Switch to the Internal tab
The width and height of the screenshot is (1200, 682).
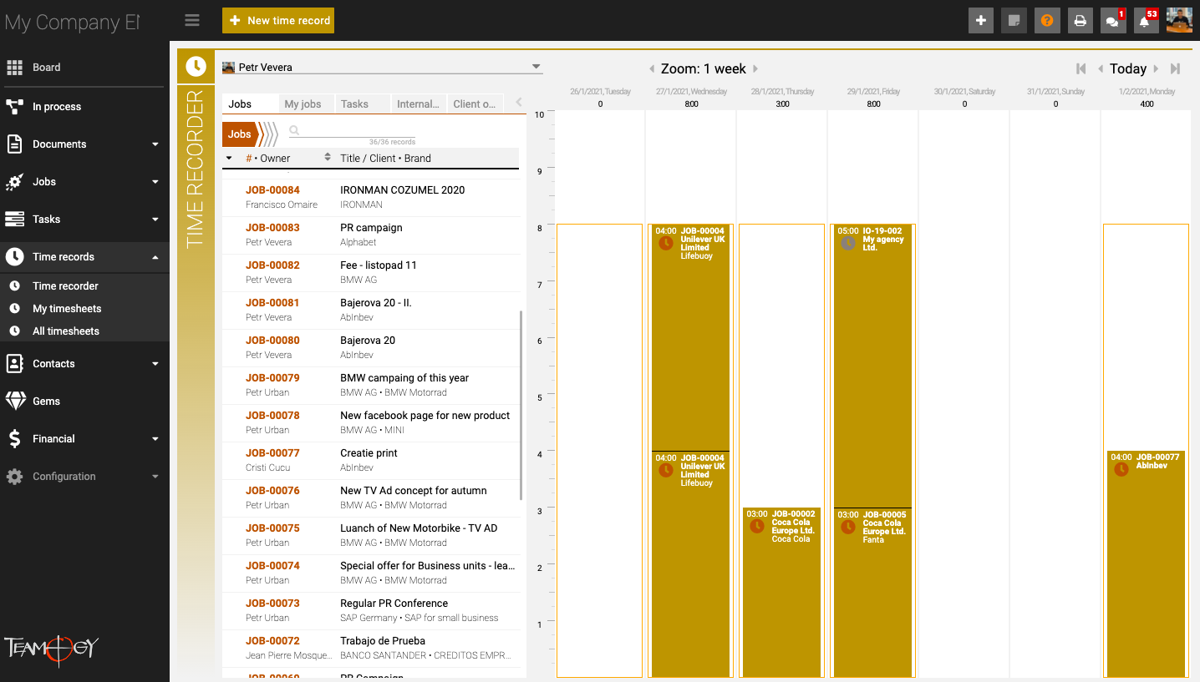pos(418,104)
